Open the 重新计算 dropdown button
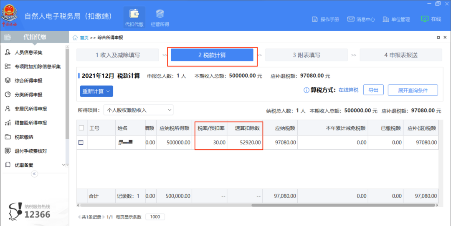Image resolution: width=451 pixels, height=226 pixels. coord(96,91)
